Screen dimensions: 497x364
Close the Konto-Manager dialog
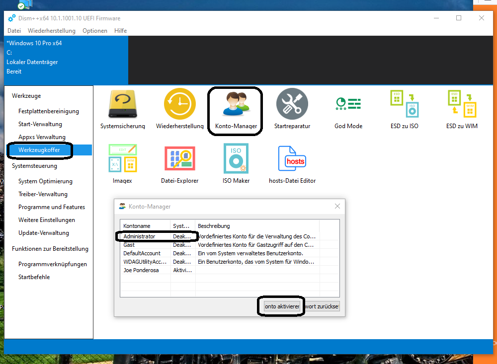[x=337, y=206]
